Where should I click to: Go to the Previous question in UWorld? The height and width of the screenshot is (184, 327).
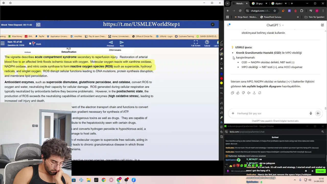(x=110, y=44)
